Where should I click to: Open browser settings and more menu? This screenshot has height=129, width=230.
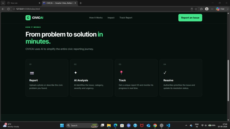[x=212, y=9]
